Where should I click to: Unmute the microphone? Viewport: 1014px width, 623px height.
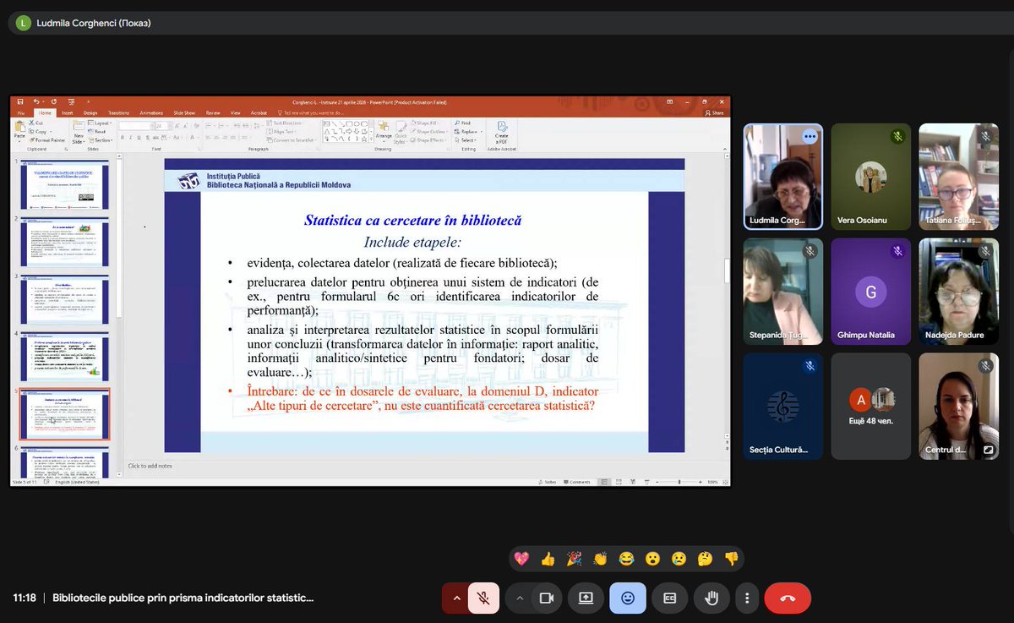click(482, 598)
